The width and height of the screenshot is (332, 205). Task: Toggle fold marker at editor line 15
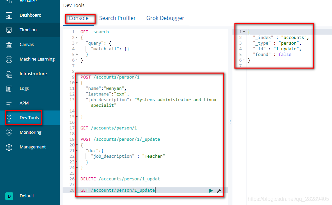click(x=77, y=116)
